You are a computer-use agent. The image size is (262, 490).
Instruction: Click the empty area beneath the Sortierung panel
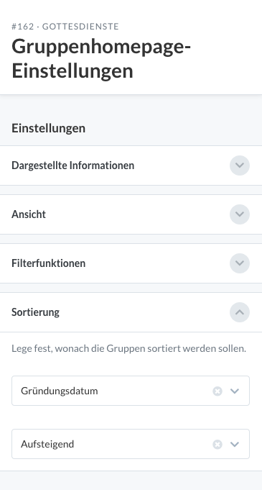point(131,481)
